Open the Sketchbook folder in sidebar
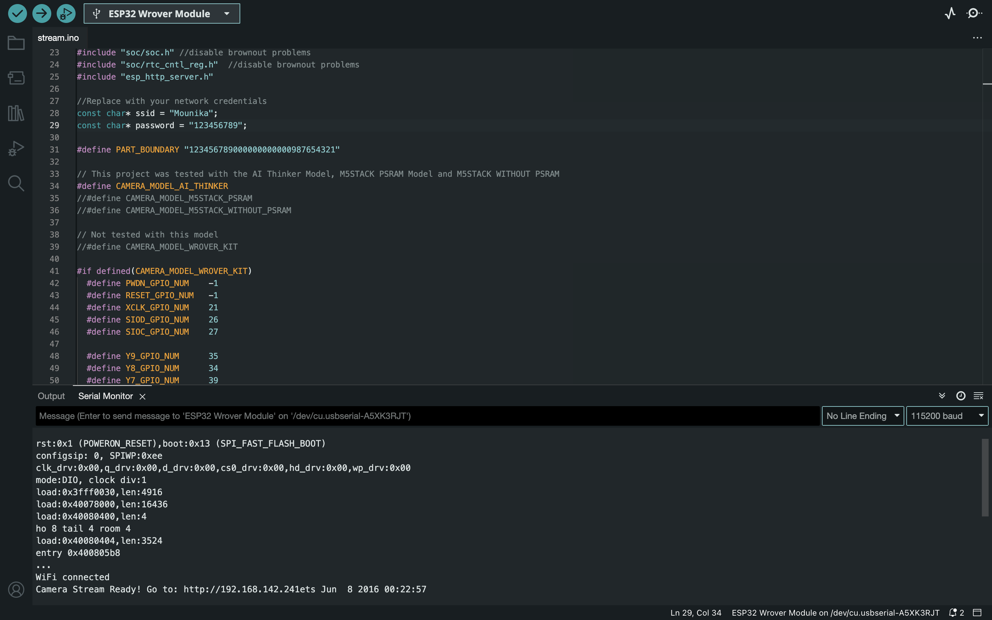Screen dimensions: 992x620 [x=16, y=43]
